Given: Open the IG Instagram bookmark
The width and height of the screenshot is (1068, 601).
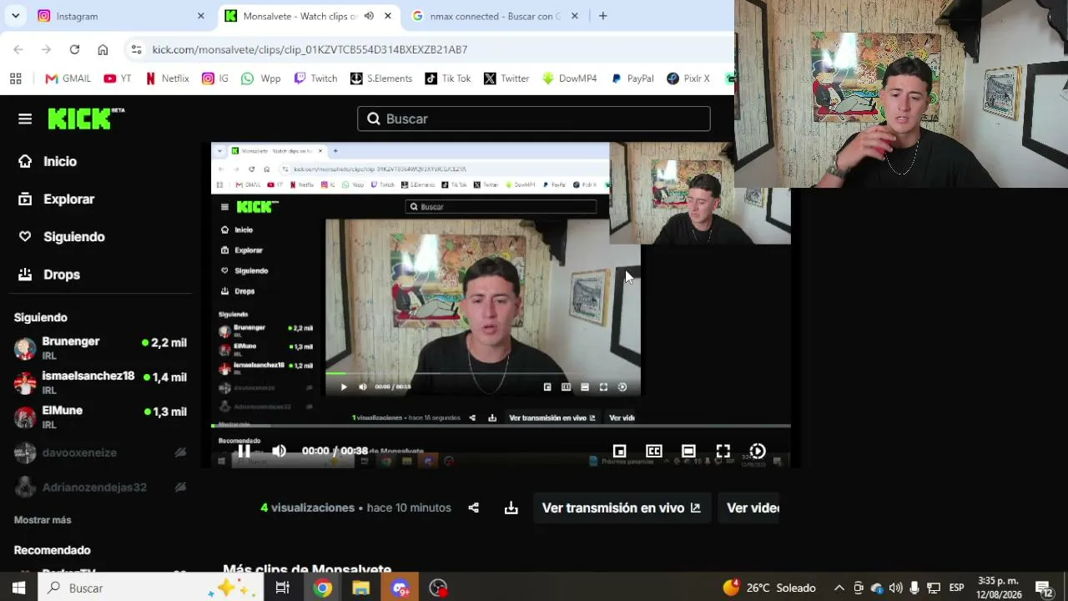Looking at the screenshot, I should point(214,78).
